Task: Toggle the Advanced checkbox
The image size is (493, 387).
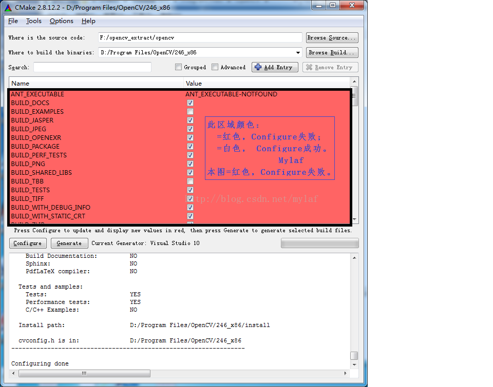Action: coord(215,67)
